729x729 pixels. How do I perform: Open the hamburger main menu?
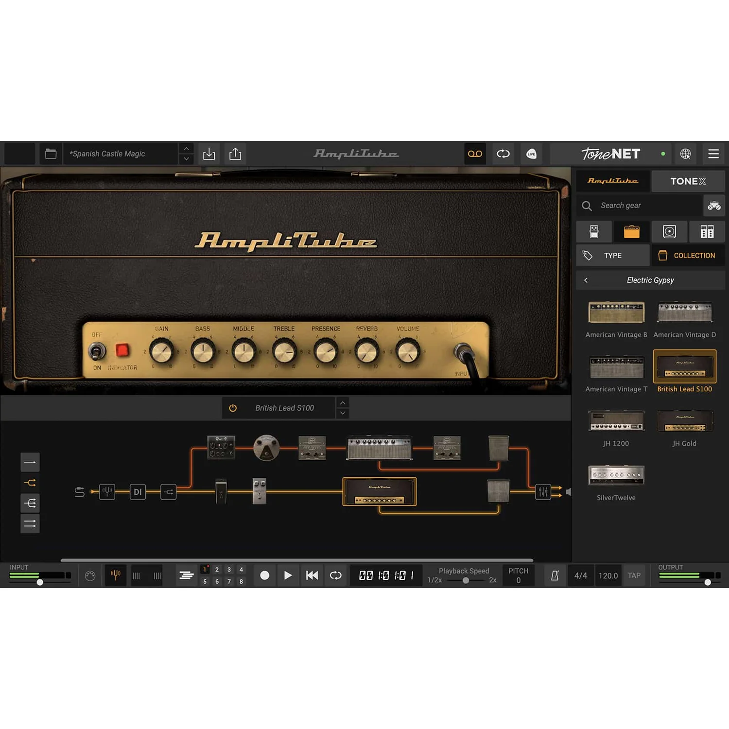(713, 154)
